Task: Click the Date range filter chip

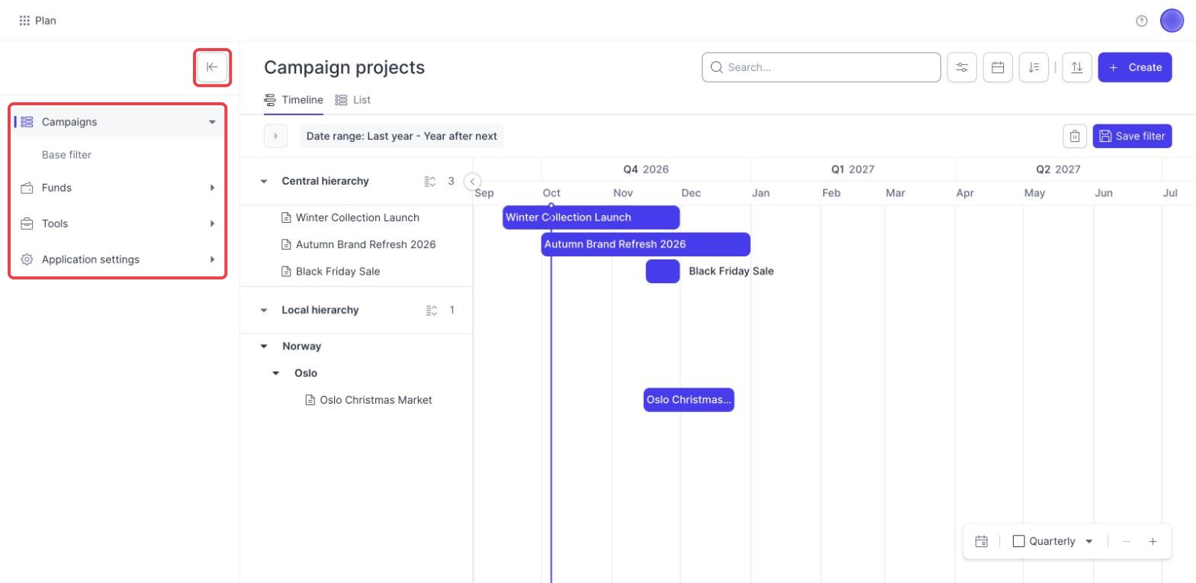Action: click(x=402, y=136)
